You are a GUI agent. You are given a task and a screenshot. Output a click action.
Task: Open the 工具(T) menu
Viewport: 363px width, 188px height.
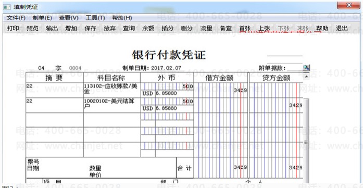95,18
